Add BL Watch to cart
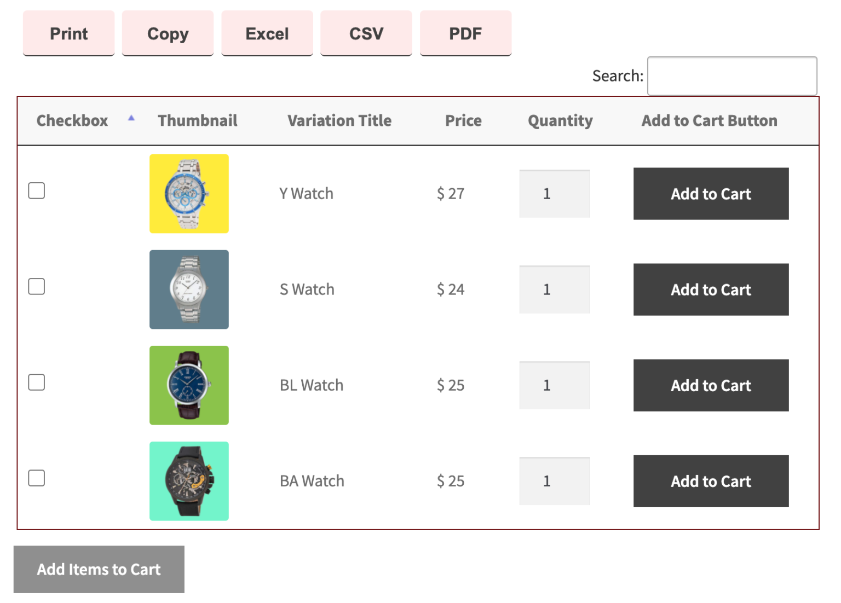This screenshot has height=603, width=841. pyautogui.click(x=711, y=385)
